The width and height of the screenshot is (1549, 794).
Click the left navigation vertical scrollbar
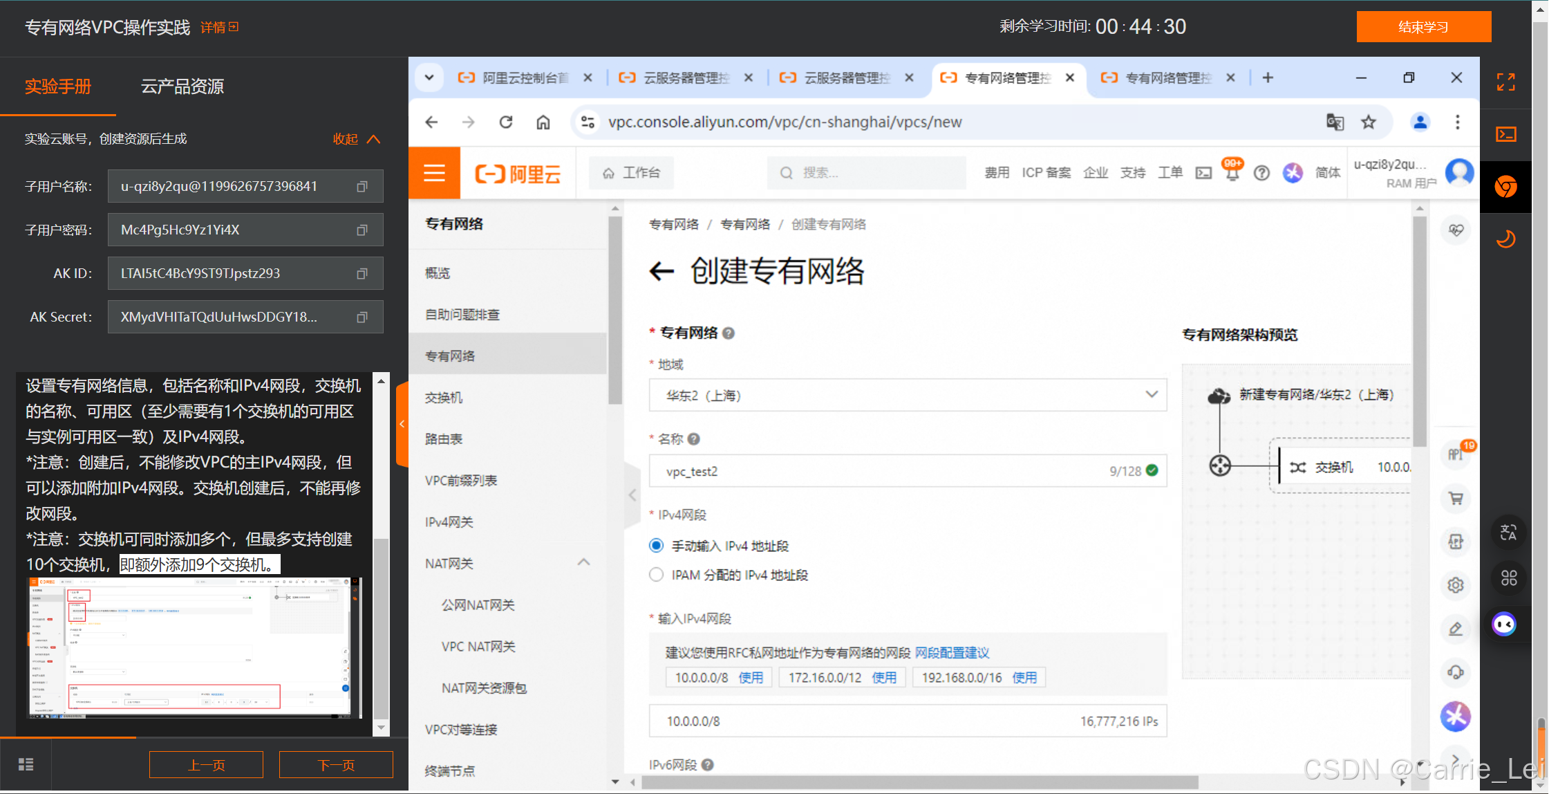coord(614,309)
